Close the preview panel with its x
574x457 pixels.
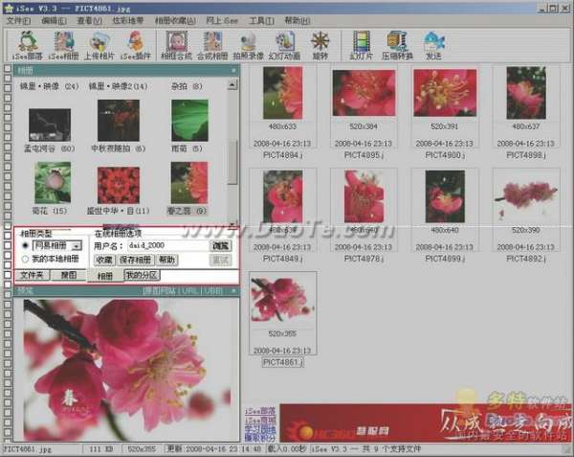click(234, 291)
